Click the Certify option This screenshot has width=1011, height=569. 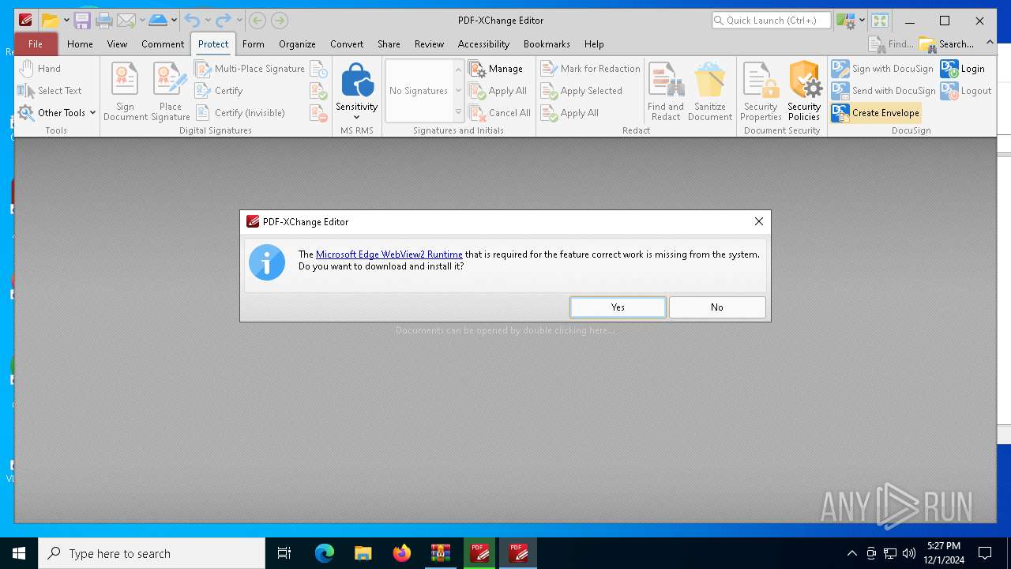pyautogui.click(x=220, y=91)
